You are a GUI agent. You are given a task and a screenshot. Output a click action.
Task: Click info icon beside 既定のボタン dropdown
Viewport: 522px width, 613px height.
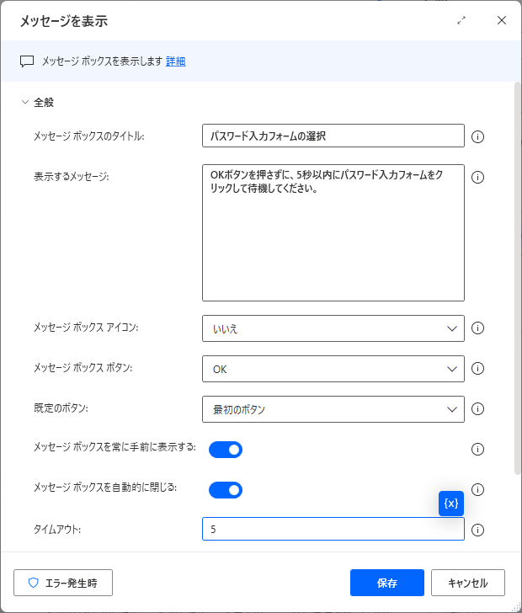coord(477,409)
